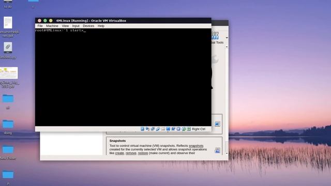
Task: Click the green button in VM title bar
Action: click(45, 21)
